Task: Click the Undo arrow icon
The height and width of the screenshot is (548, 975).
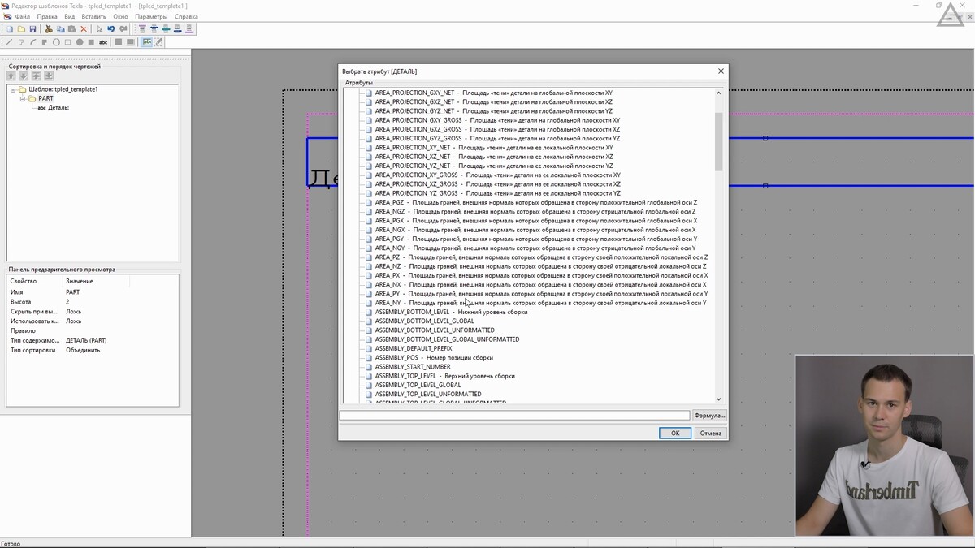Action: coord(111,29)
